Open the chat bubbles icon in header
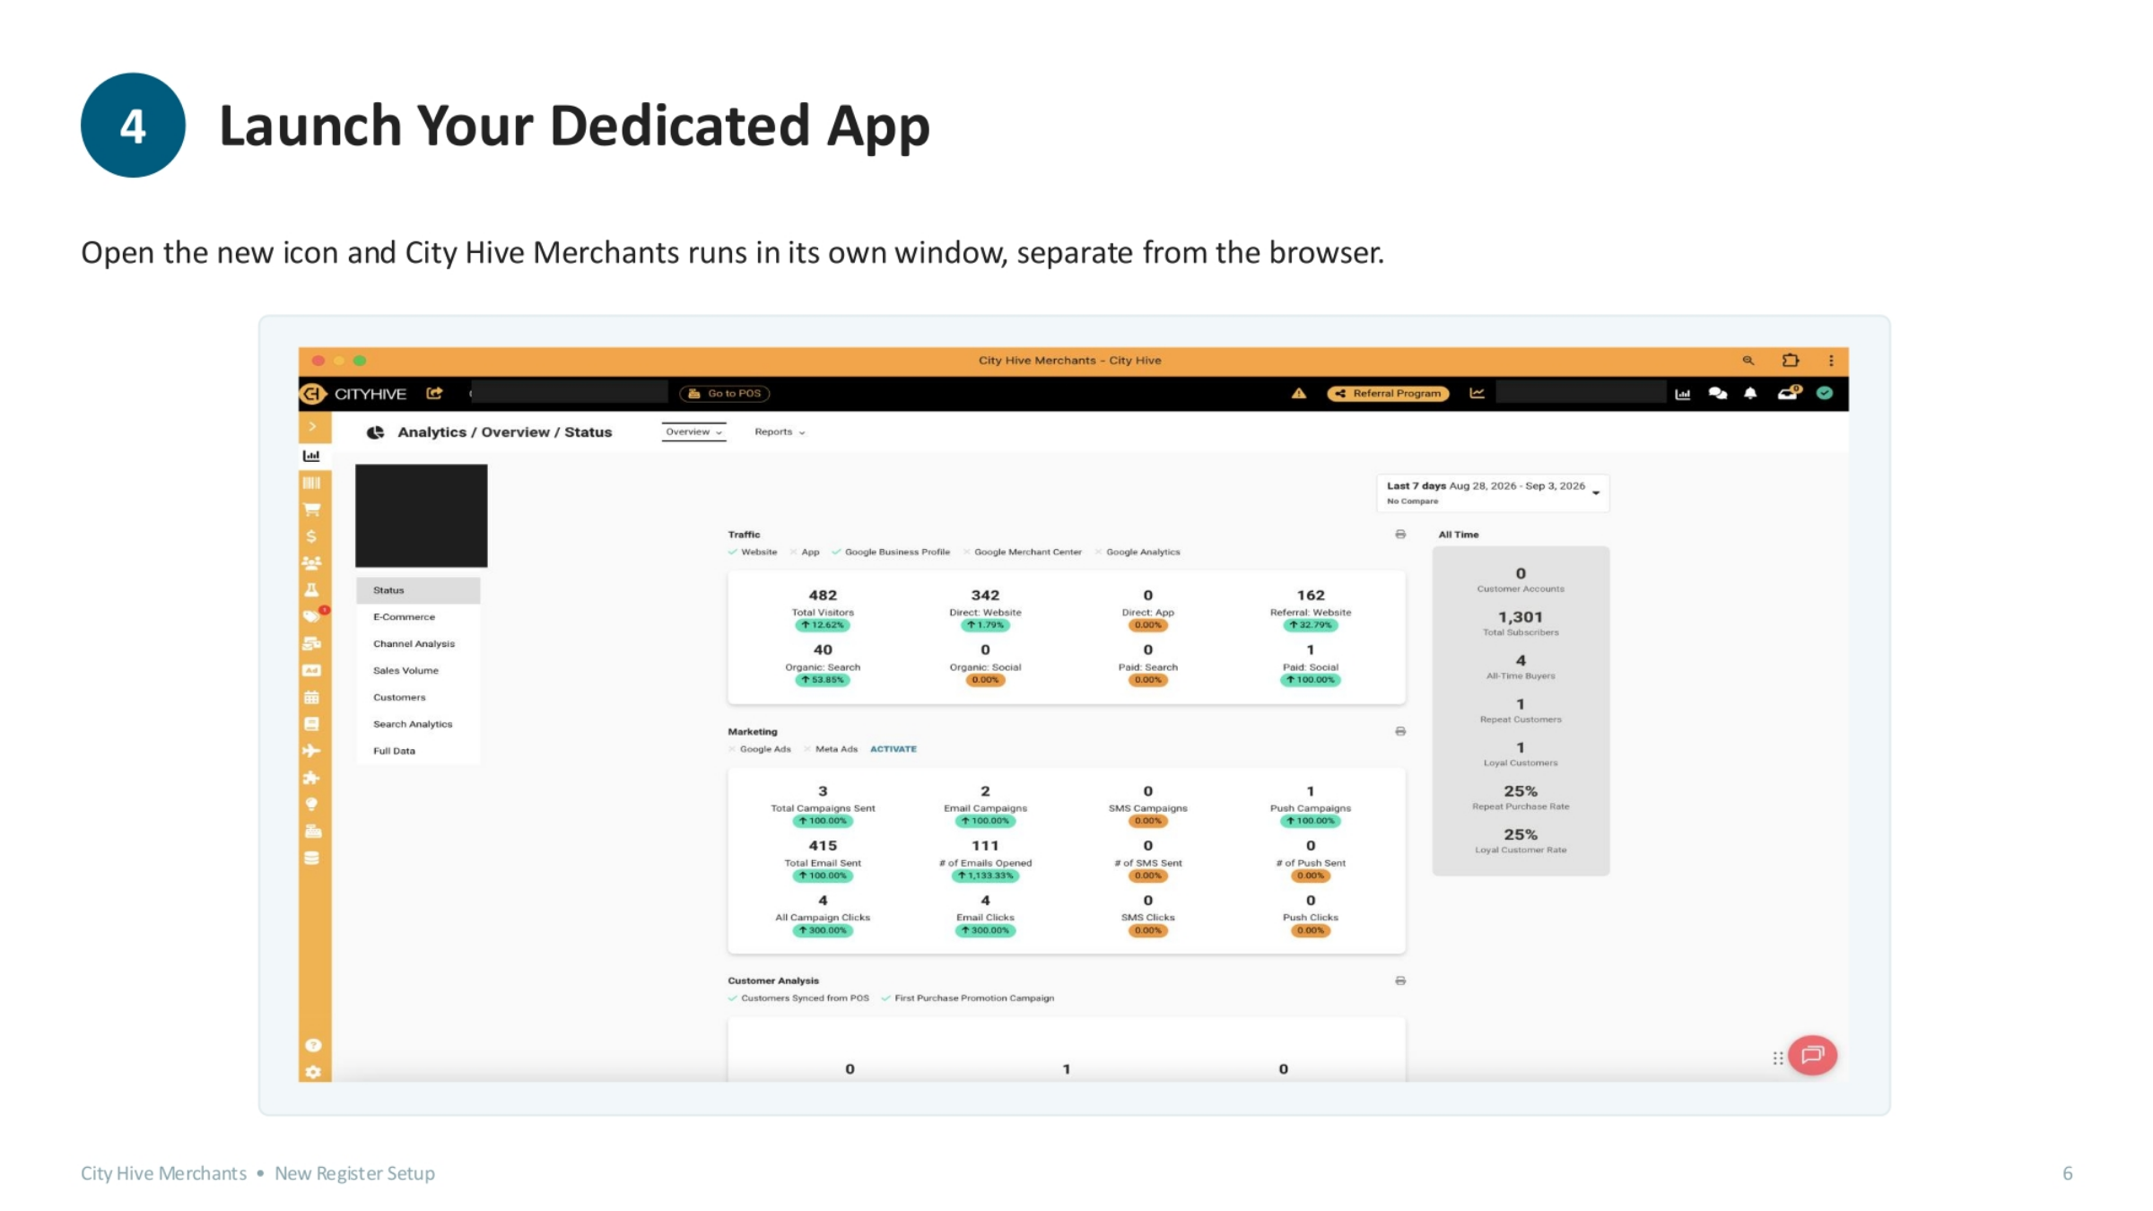The height and width of the screenshot is (1211, 2153). (1717, 393)
